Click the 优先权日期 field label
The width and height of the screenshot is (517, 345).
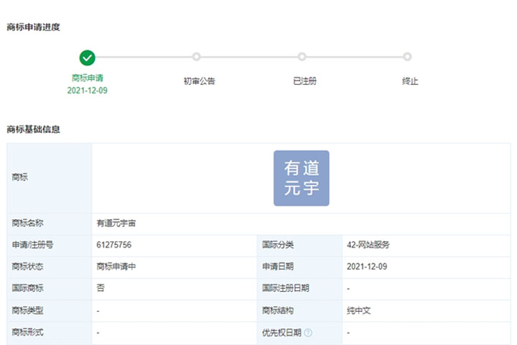tap(282, 333)
